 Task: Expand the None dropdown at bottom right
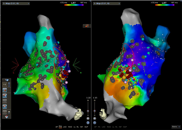coord(176,127)
